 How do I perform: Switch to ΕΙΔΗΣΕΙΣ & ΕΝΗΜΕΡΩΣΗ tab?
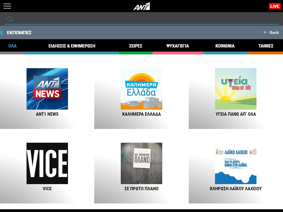72,46
